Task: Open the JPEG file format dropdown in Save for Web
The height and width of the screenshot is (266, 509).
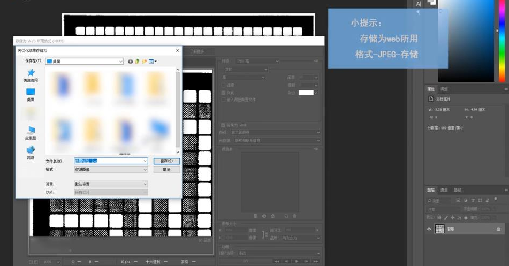Action: 246,69
